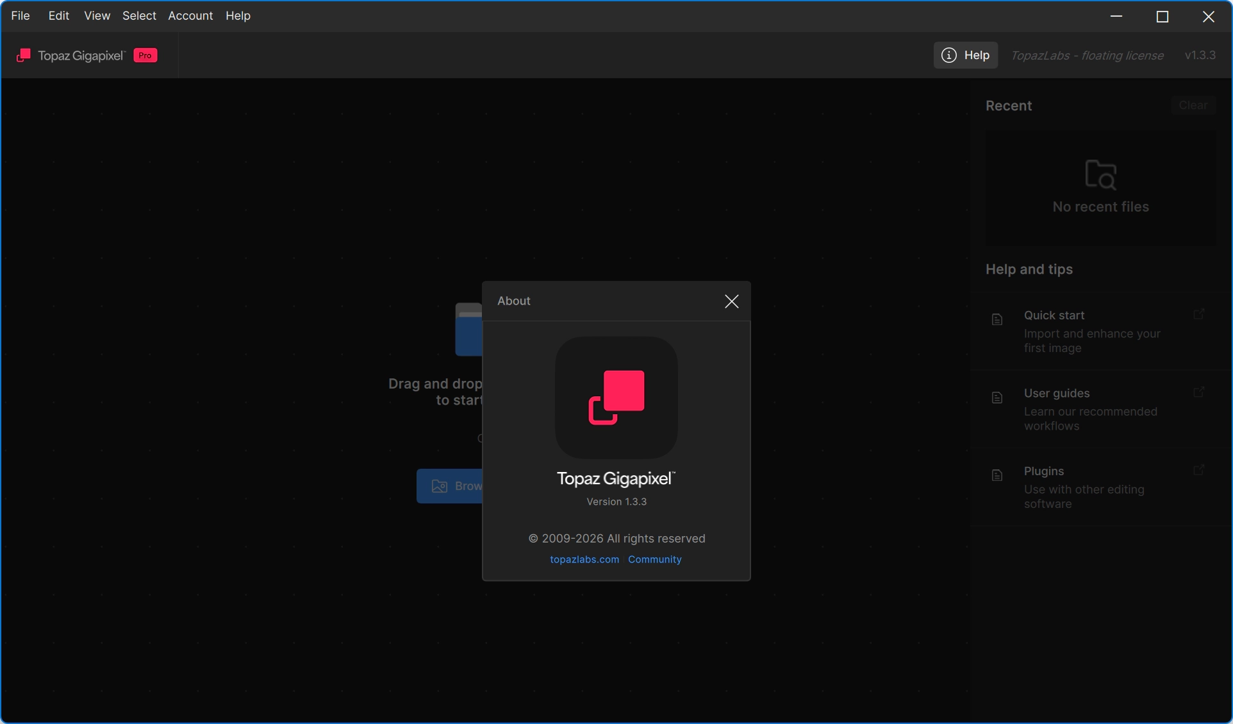
Task: Open the Edit menu
Action: click(x=58, y=16)
